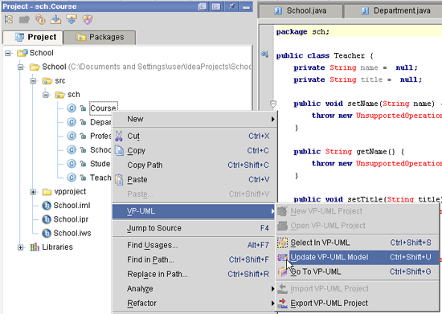This screenshot has height=314, width=442.
Task: Open the Analyze submenu
Action: pos(194,288)
